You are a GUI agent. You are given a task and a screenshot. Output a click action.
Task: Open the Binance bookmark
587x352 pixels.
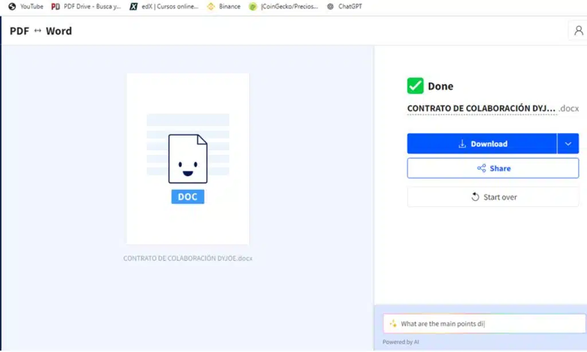click(224, 7)
